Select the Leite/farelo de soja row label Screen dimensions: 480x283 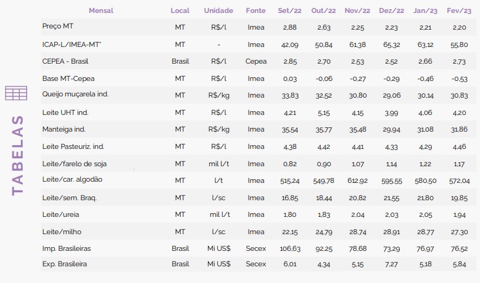point(75,164)
